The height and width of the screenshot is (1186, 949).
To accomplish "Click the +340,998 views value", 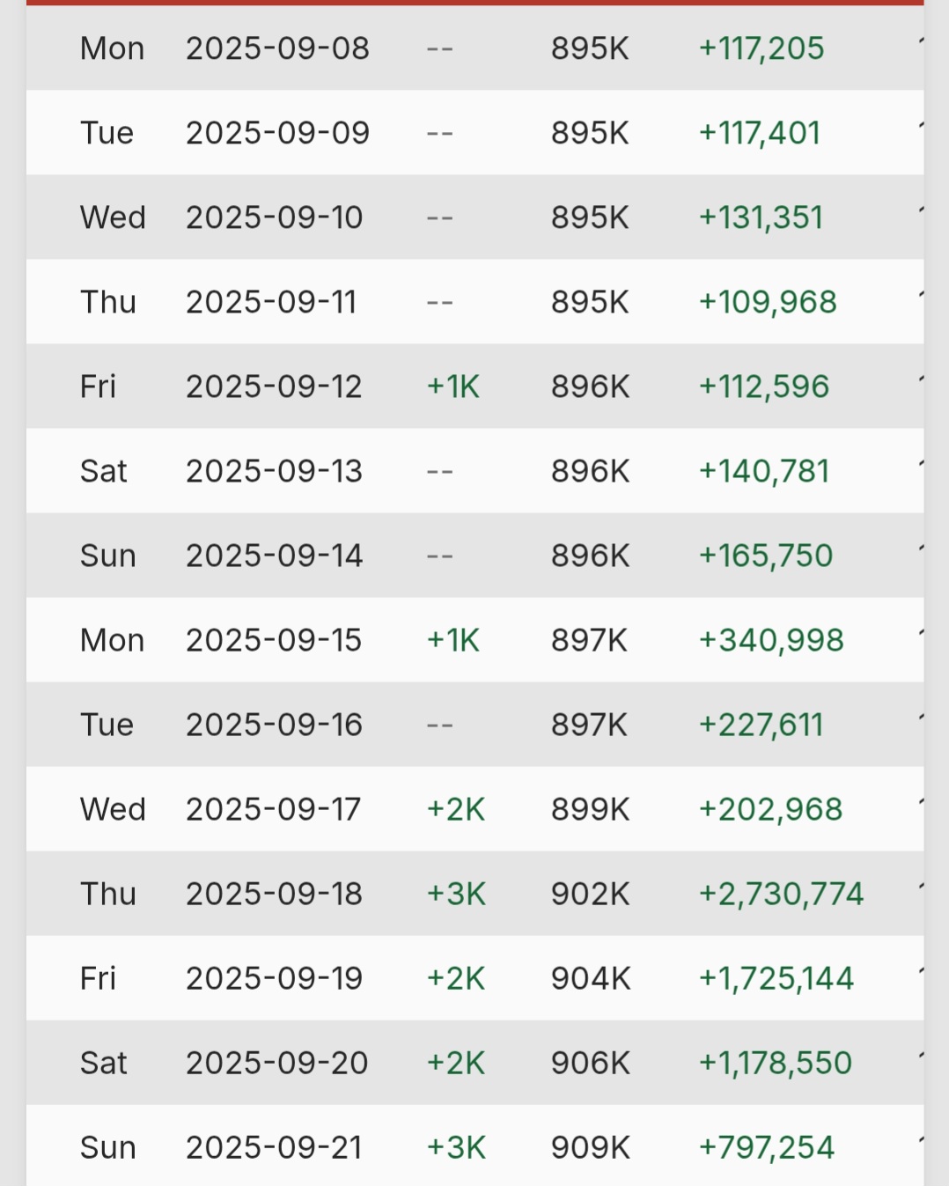I will coord(771,640).
